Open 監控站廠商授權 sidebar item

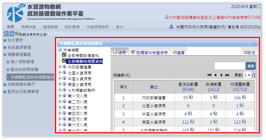(24, 69)
